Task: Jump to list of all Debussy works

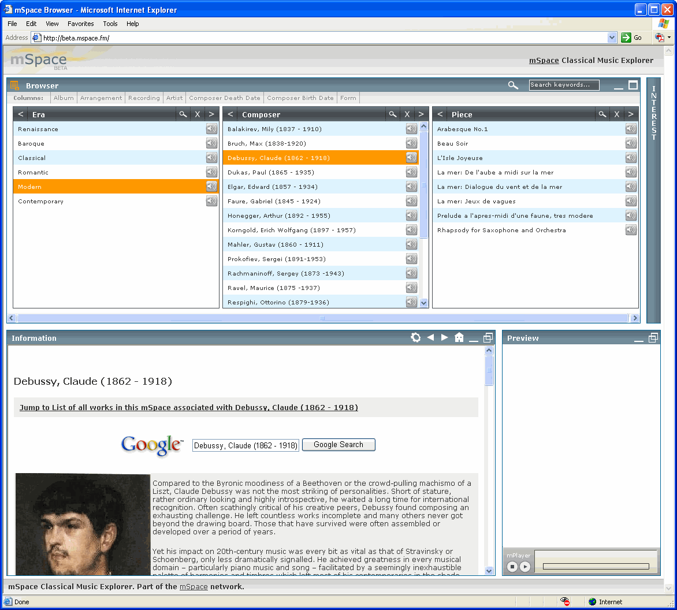Action: (x=189, y=407)
